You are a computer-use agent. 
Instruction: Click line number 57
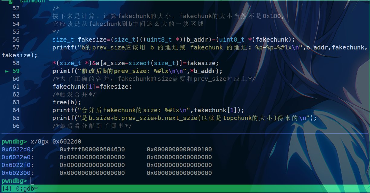[16, 47]
